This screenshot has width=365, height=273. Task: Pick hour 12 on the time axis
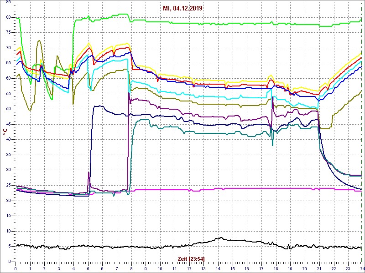pyautogui.click(x=189, y=268)
